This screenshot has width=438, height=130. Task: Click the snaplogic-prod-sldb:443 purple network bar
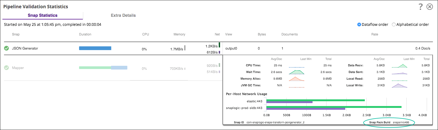[x=306, y=109]
